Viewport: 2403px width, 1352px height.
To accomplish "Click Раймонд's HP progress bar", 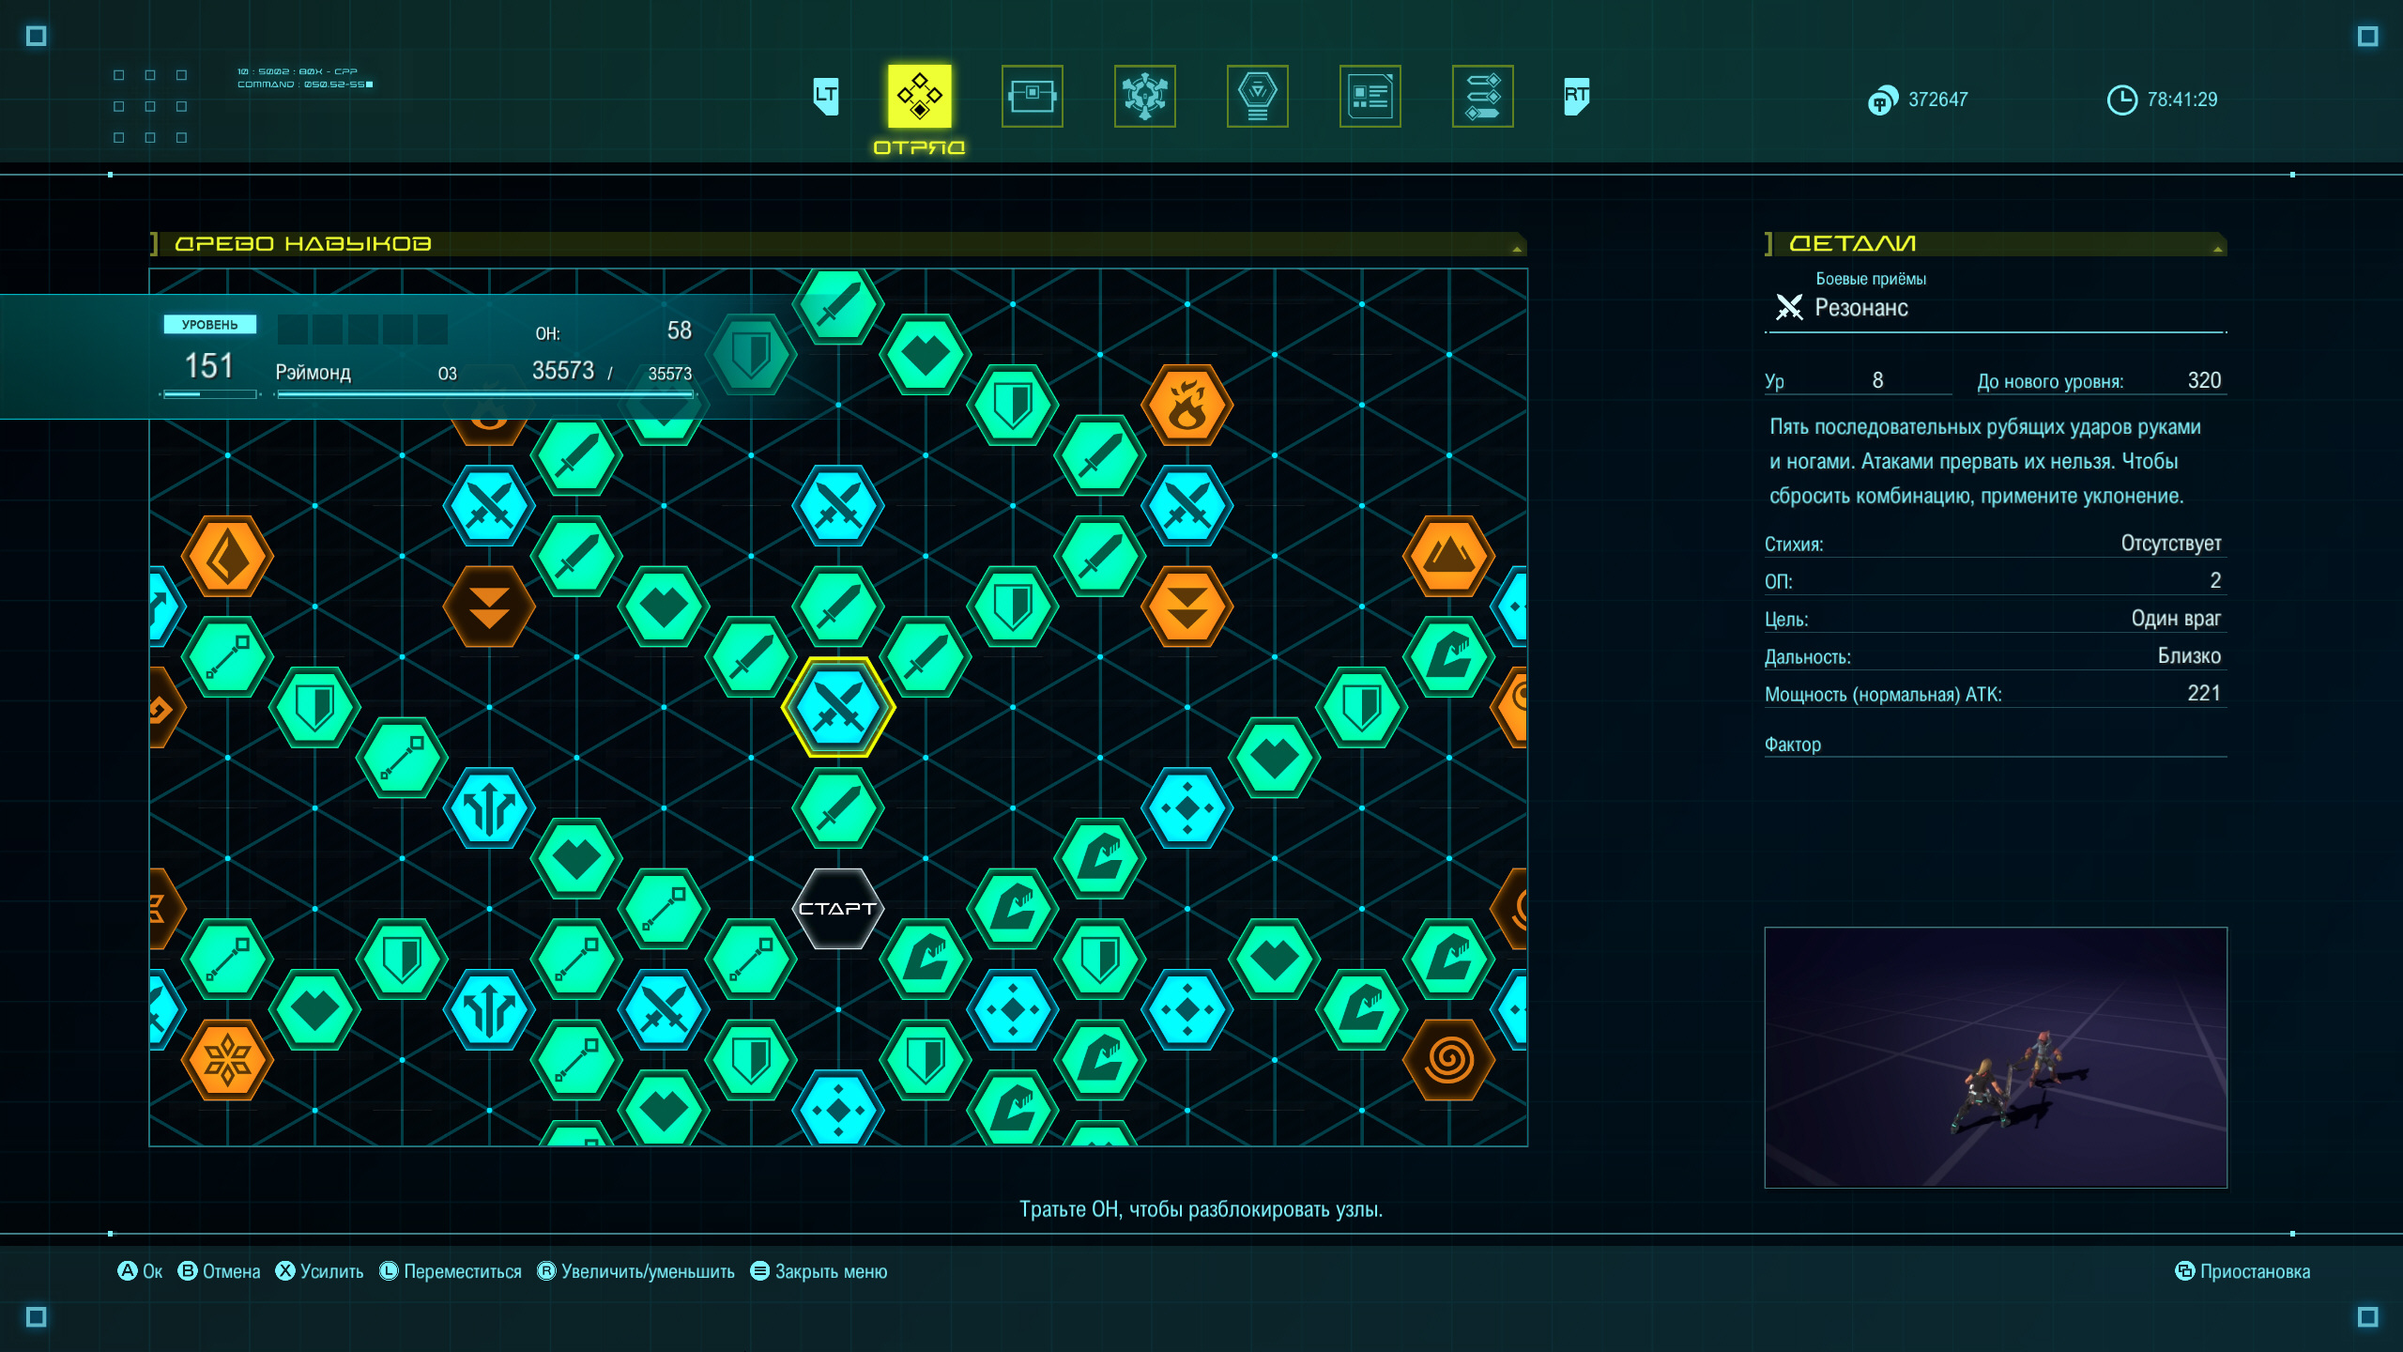I will pos(484,395).
